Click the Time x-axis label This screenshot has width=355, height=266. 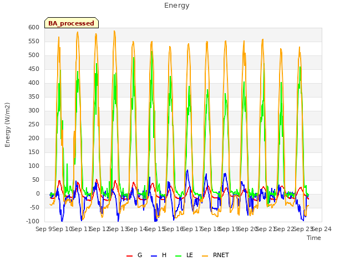[x=314, y=238]
